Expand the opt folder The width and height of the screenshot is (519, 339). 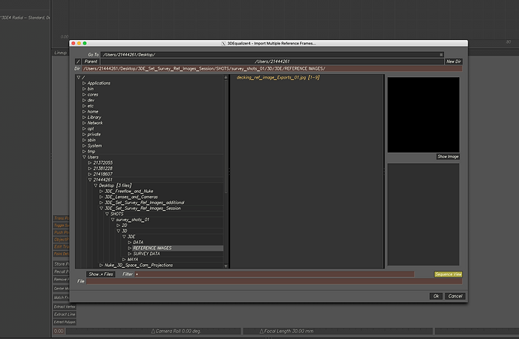tap(84, 128)
